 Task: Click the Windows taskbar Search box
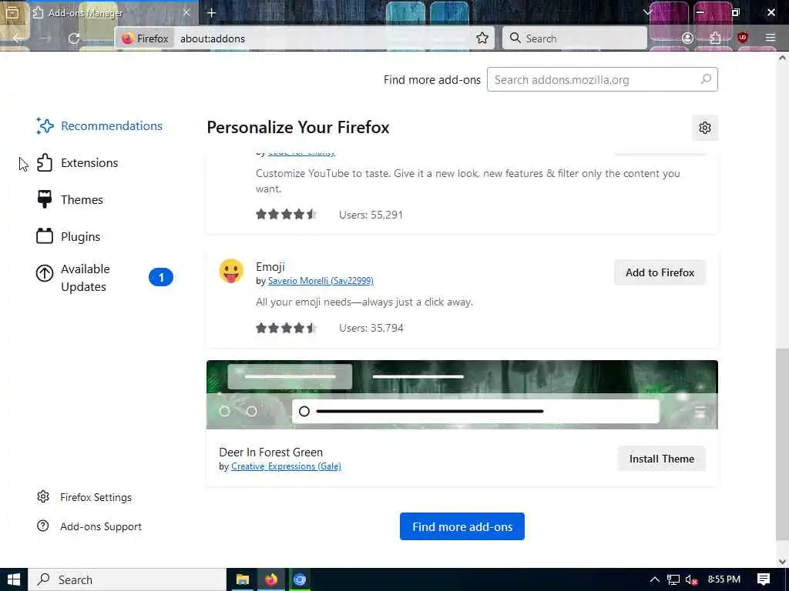(x=127, y=579)
